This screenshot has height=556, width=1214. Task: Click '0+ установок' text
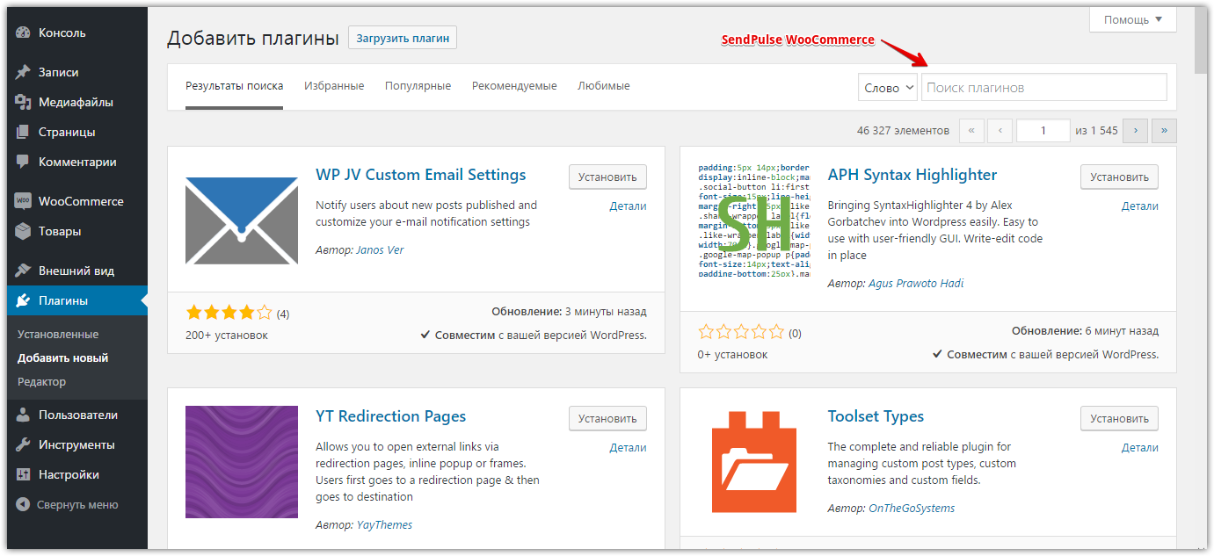(732, 355)
